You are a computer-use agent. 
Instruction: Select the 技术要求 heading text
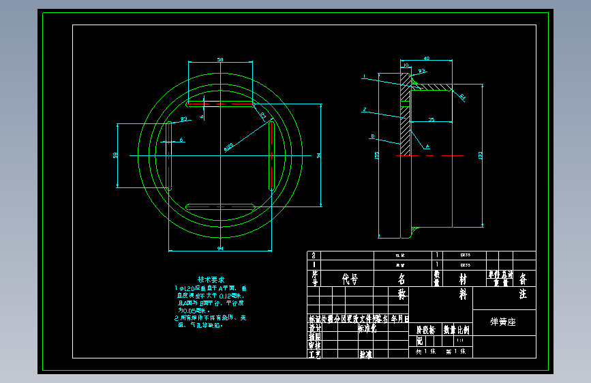click(211, 279)
